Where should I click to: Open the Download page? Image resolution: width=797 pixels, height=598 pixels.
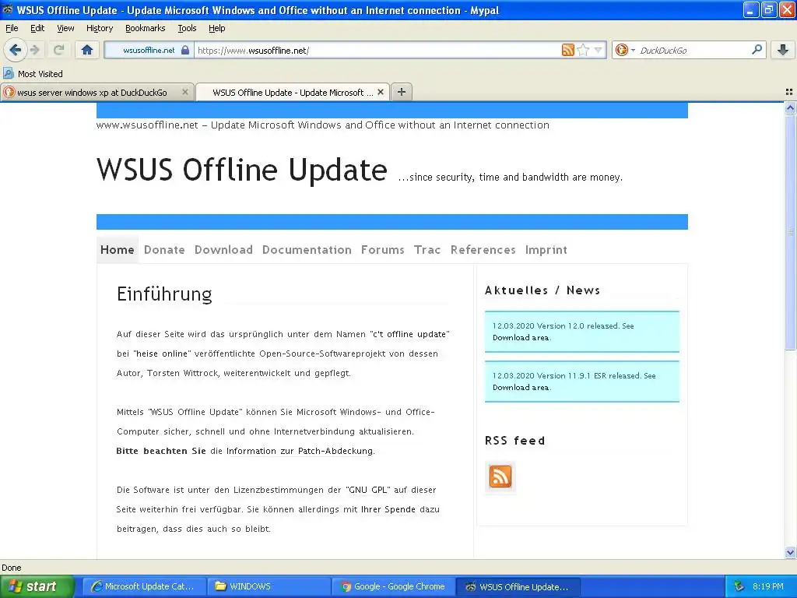pos(223,250)
